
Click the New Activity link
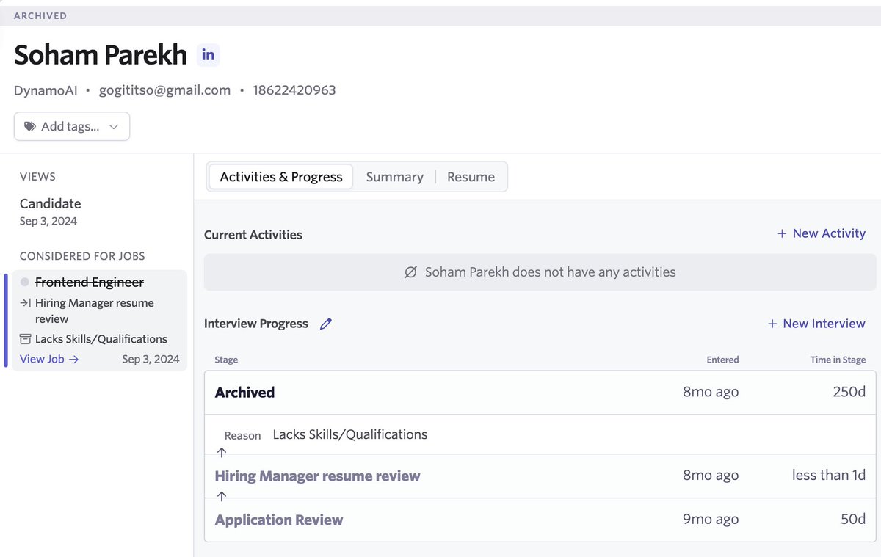point(822,233)
